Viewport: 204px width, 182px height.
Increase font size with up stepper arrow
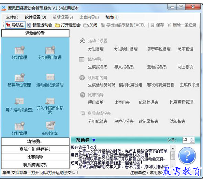(x=192, y=139)
